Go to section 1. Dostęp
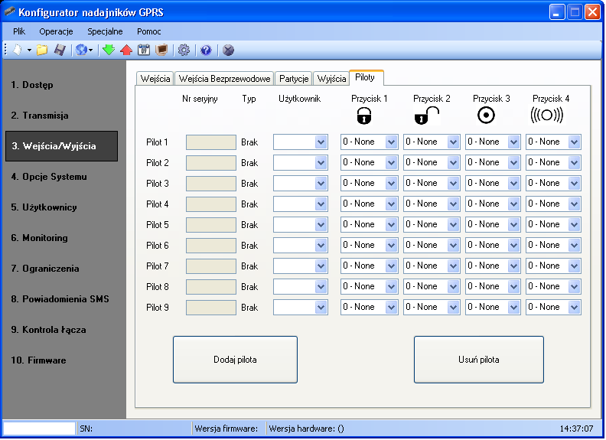The image size is (606, 440). tap(32, 85)
